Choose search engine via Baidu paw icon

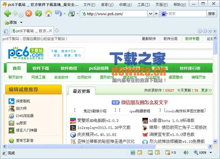[x=164, y=14]
